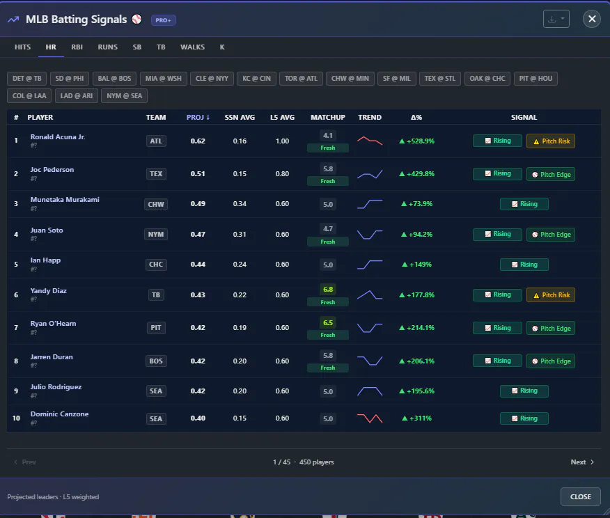Click the Pitch Risk badge for Ronald Acuna Jr.
Viewport: 610px width, 518px height.
coord(551,141)
